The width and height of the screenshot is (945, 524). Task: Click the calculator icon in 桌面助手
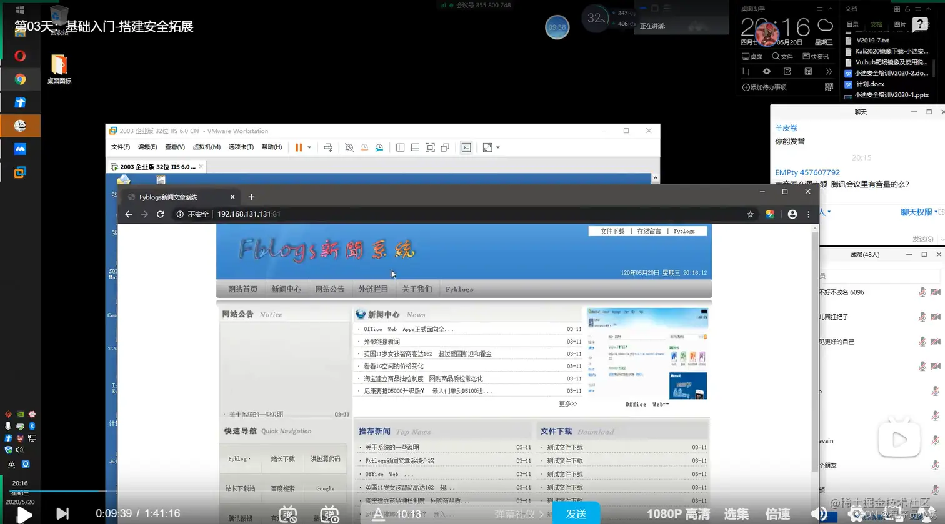point(808,72)
